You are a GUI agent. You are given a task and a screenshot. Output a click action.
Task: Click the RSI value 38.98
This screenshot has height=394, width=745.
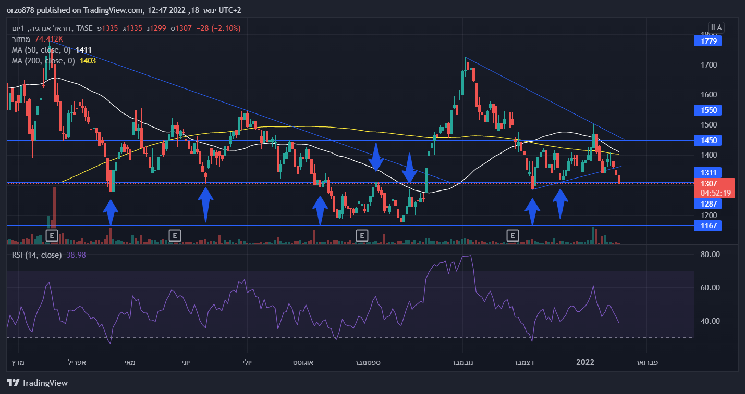(77, 255)
